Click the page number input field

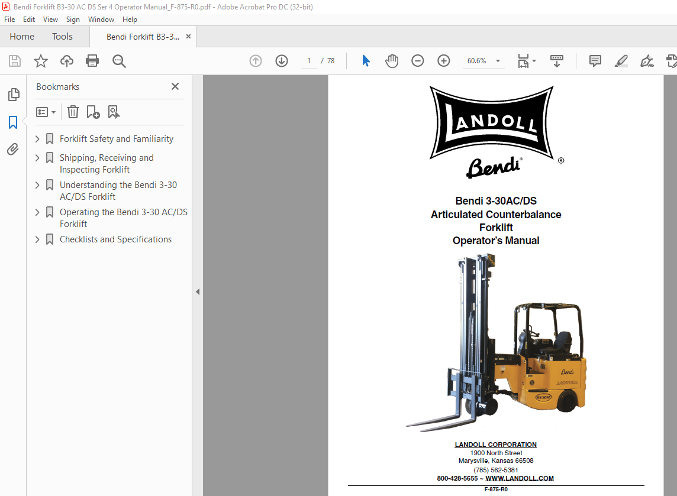(309, 61)
